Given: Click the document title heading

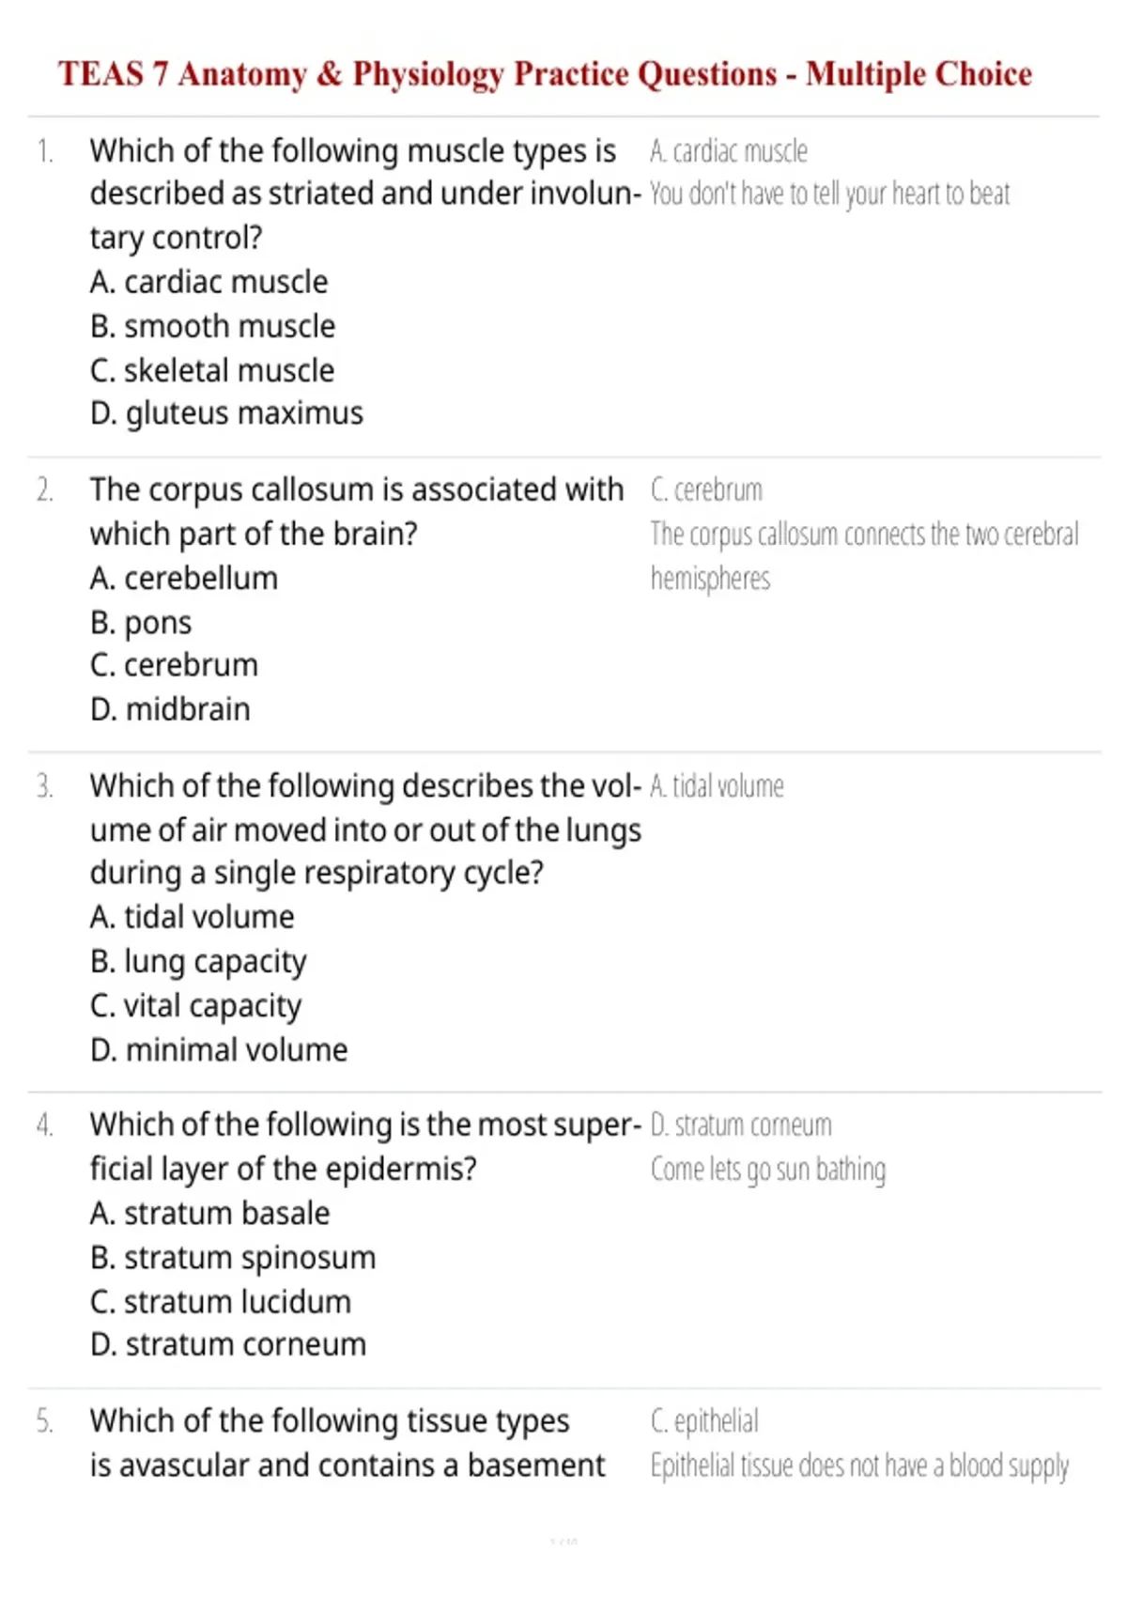Looking at the screenshot, I should point(545,74).
